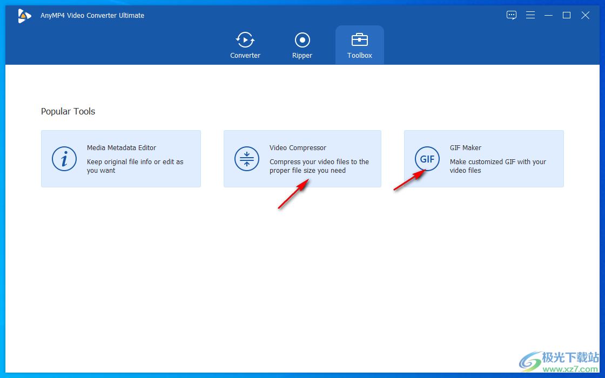Image resolution: width=605 pixels, height=378 pixels.
Task: Click 'Keep original file info or edit as you want' text
Action: click(x=135, y=166)
